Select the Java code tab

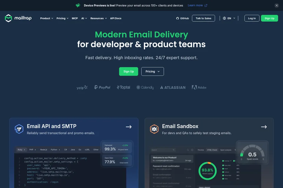pos(73,150)
